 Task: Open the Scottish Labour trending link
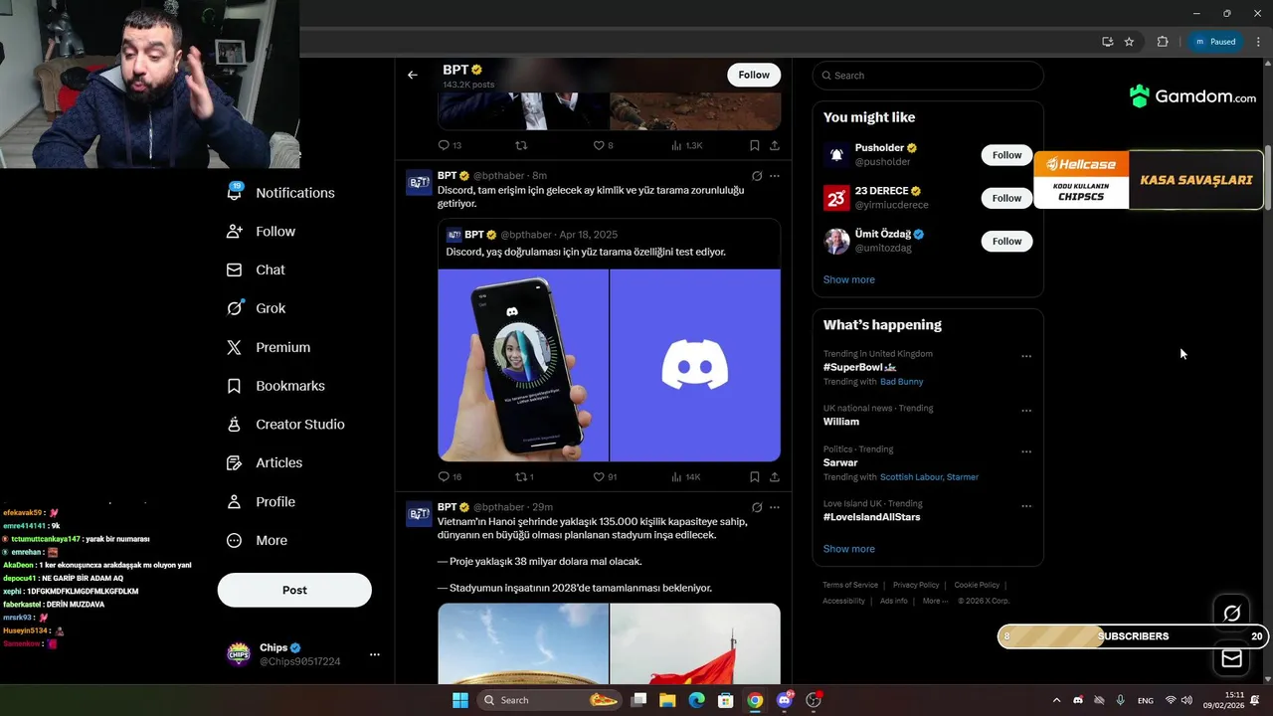[x=912, y=477]
